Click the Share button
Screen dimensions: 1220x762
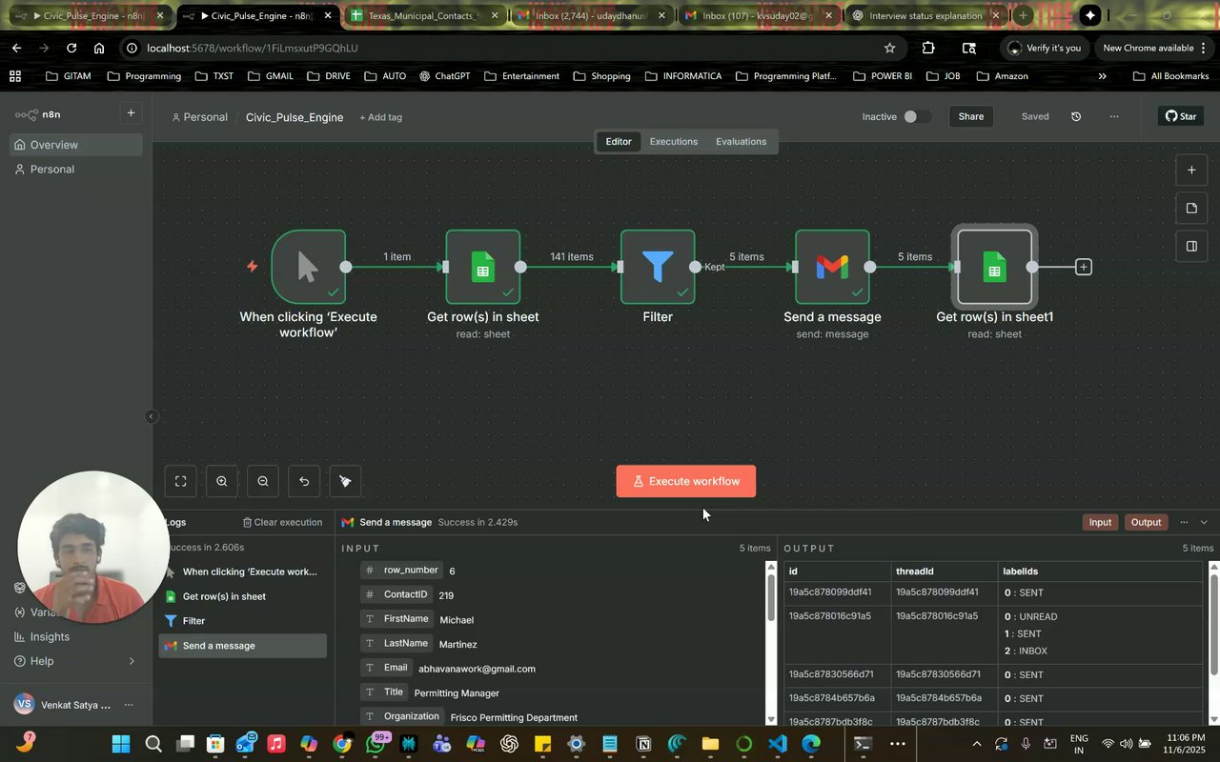pos(971,116)
